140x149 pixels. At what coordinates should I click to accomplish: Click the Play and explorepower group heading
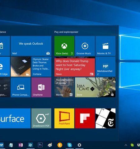tap(66, 32)
